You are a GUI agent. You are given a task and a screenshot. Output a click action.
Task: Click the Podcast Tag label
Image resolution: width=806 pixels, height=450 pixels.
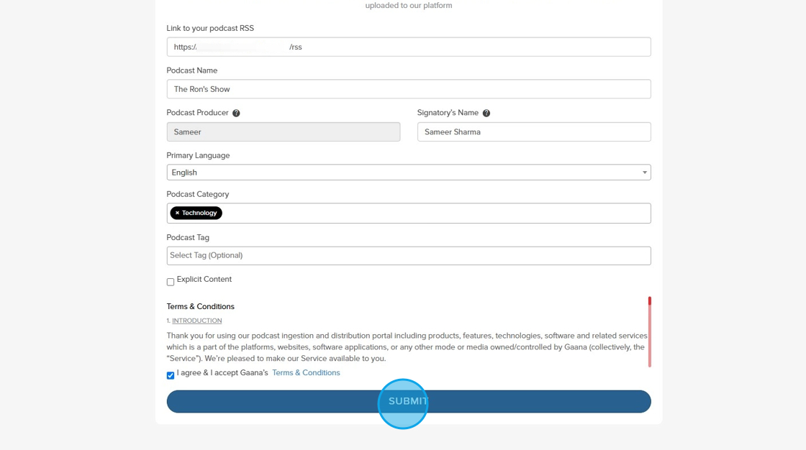188,237
